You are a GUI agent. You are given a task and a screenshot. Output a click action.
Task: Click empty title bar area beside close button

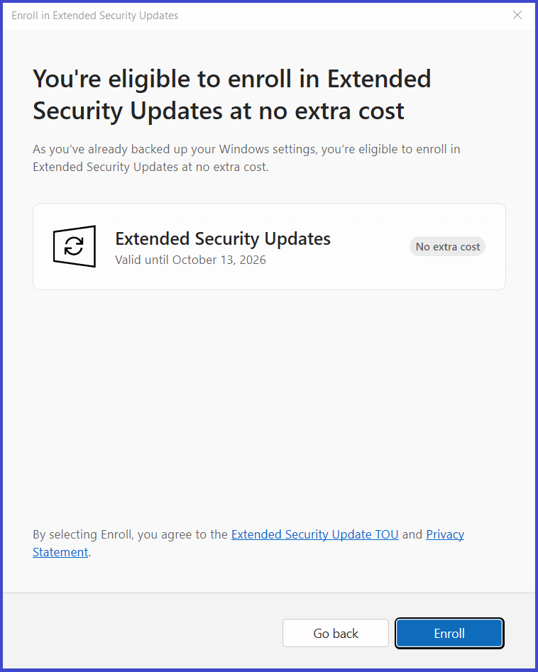coord(343,16)
